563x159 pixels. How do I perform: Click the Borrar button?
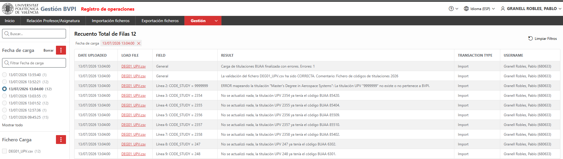tap(49, 50)
